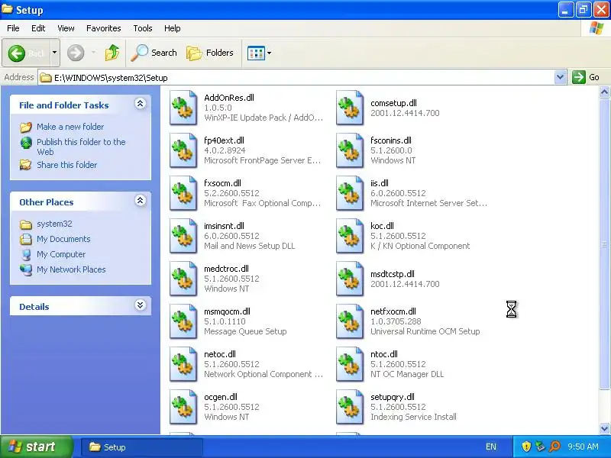Open the Help menu
611x458 pixels.
(x=173, y=28)
